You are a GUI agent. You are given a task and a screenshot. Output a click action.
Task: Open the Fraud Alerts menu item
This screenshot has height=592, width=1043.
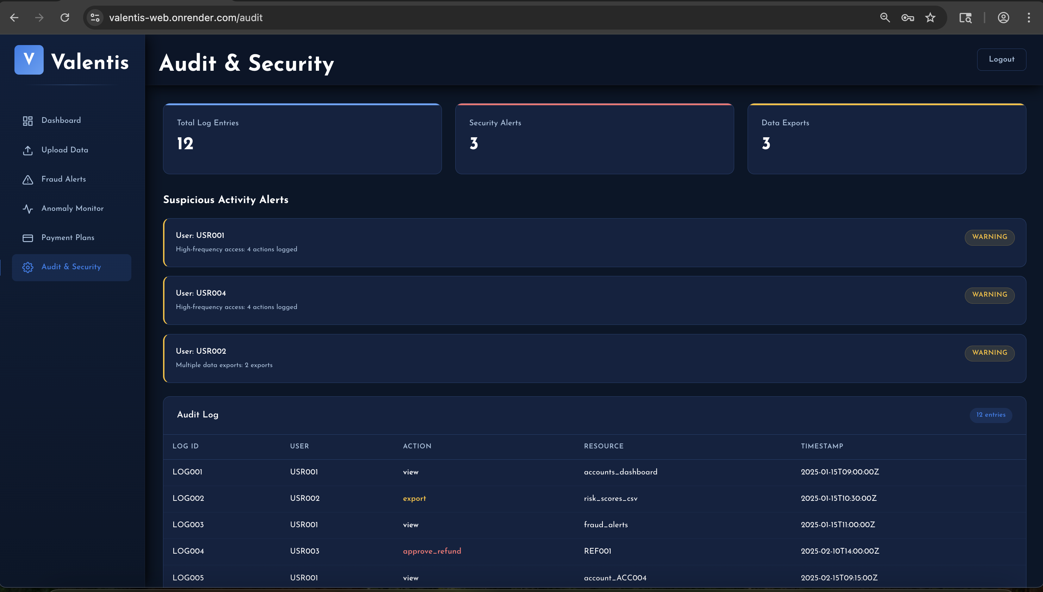pyautogui.click(x=63, y=179)
